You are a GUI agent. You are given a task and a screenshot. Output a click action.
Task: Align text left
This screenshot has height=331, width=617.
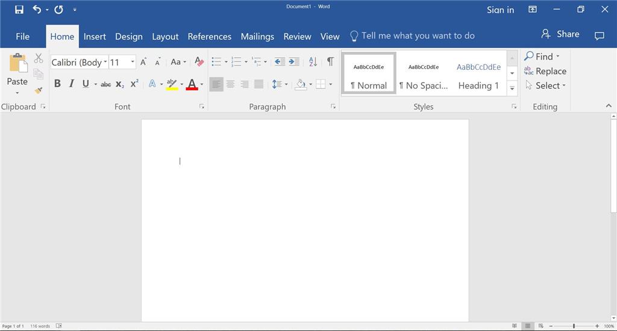216,84
